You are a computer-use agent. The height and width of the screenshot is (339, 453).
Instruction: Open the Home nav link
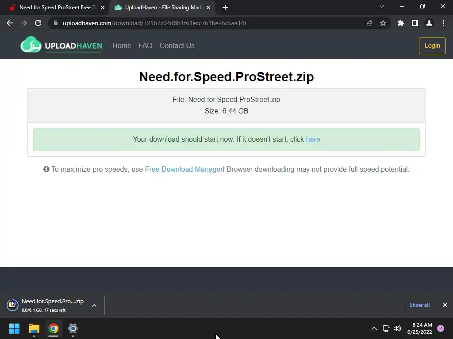tap(122, 45)
